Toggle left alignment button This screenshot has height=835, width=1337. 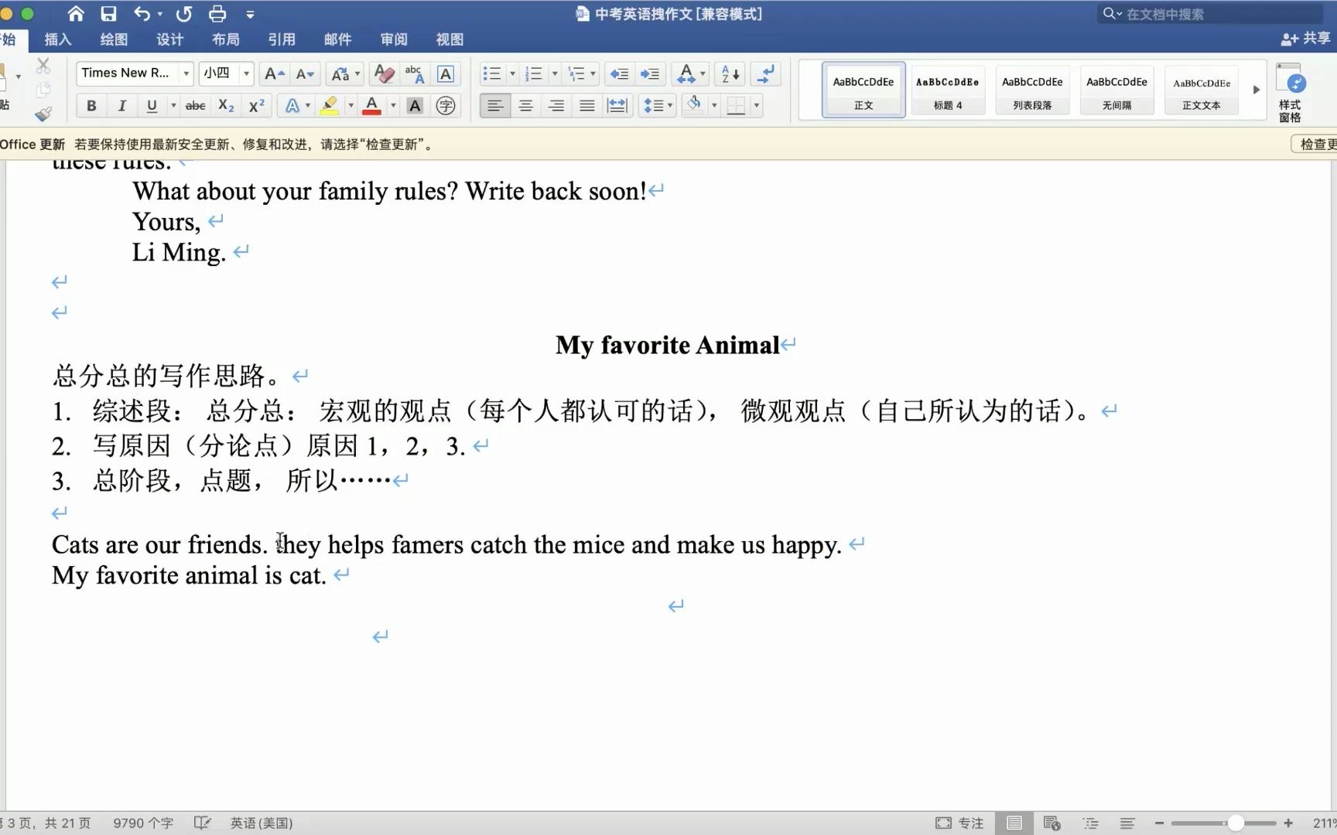pos(494,105)
